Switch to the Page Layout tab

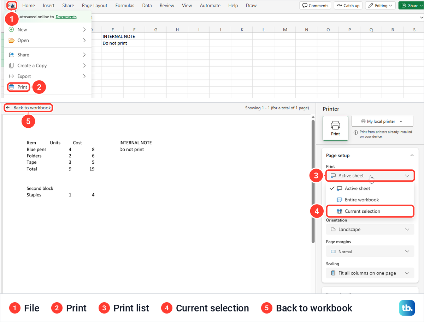click(95, 6)
